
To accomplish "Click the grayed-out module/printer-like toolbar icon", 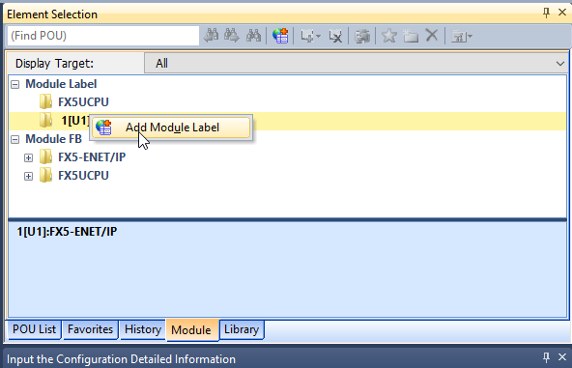I will coord(362,36).
